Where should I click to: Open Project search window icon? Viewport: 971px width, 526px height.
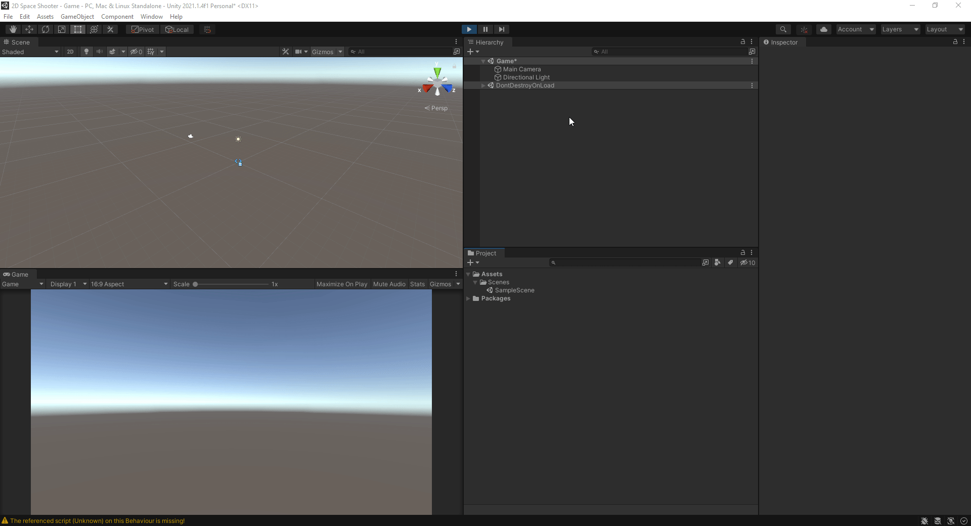point(705,262)
